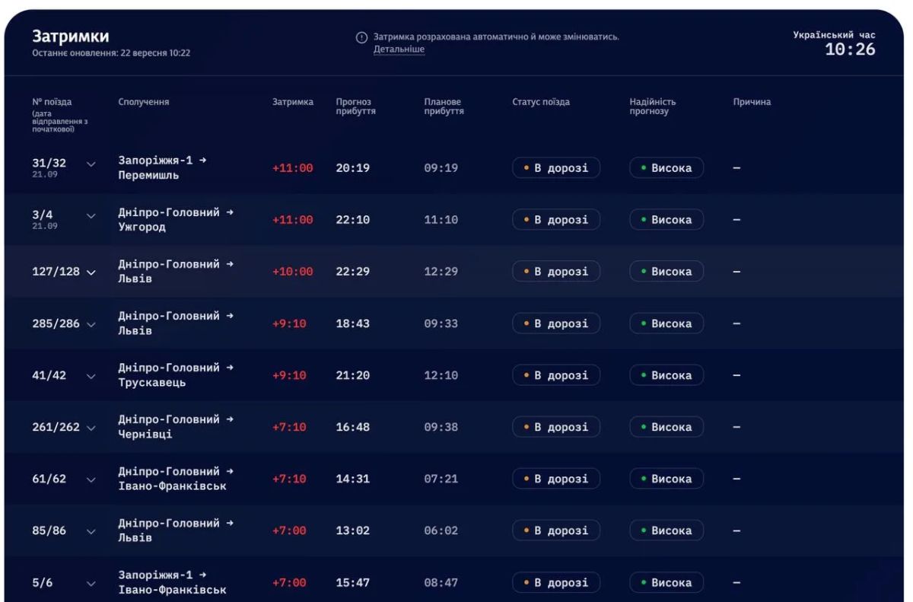Screen dimensions: 913x602
Task: Click the В дорозі status for train 3/4
Action: click(x=556, y=220)
